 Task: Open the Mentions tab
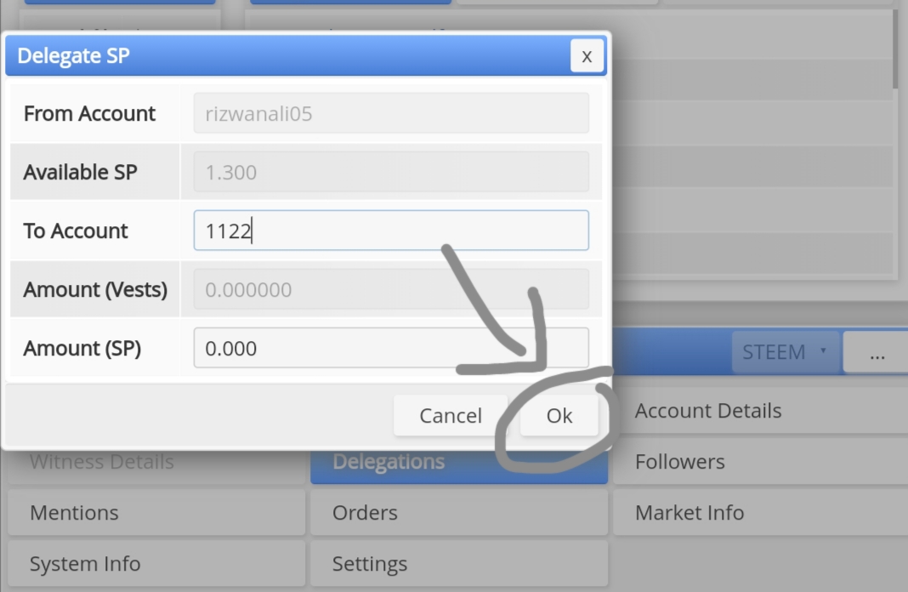click(x=156, y=513)
